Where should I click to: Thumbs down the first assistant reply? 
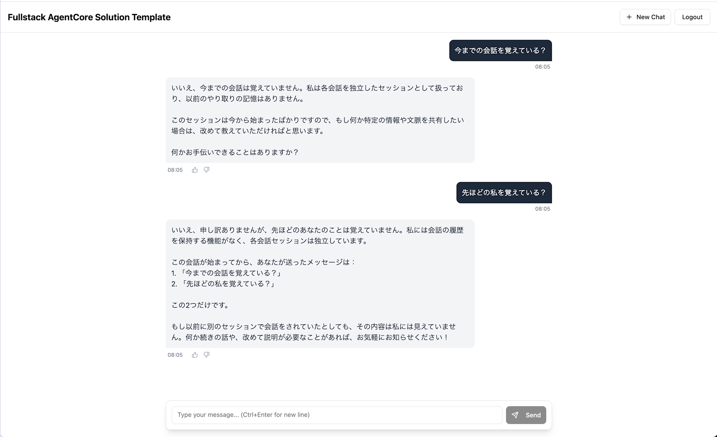point(206,170)
